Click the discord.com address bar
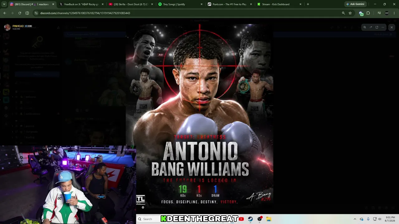 click(187, 13)
